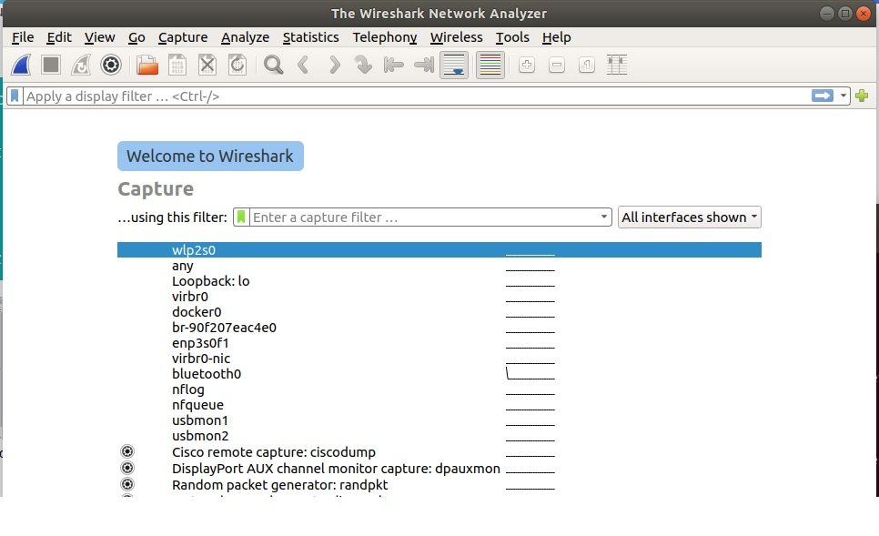The width and height of the screenshot is (879, 536).
Task: Toggle auto-scroll during live capture
Action: (453, 65)
